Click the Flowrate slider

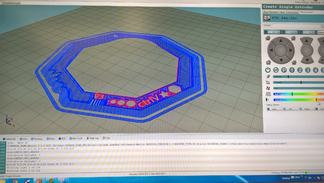point(299,82)
